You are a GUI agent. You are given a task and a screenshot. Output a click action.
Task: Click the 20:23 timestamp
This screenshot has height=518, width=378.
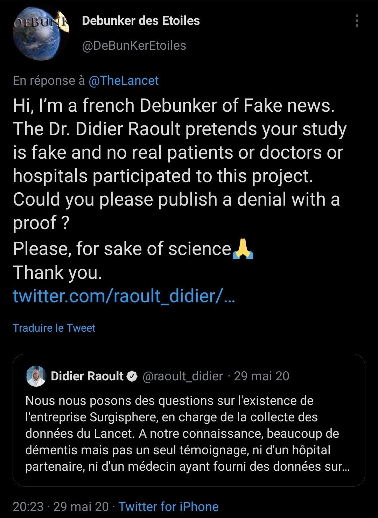click(28, 506)
